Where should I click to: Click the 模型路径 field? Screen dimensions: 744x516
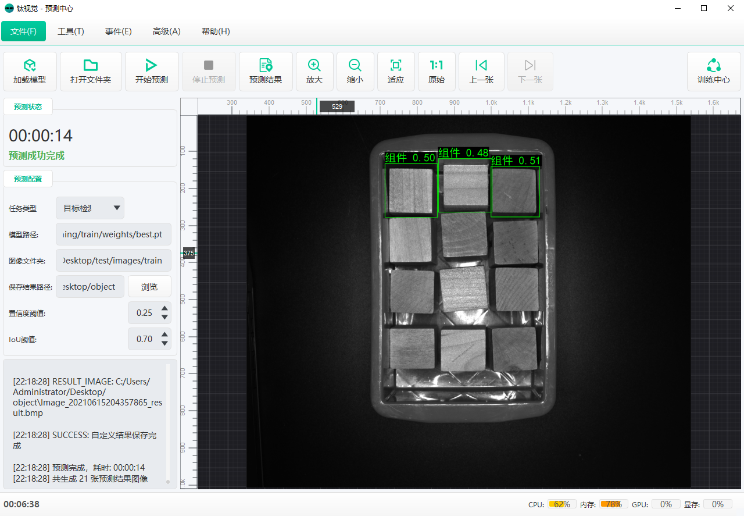113,234
